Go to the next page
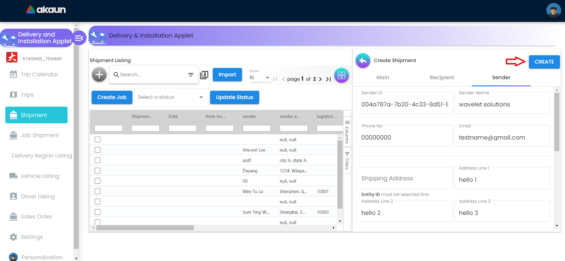This screenshot has width=565, height=261. [x=320, y=79]
